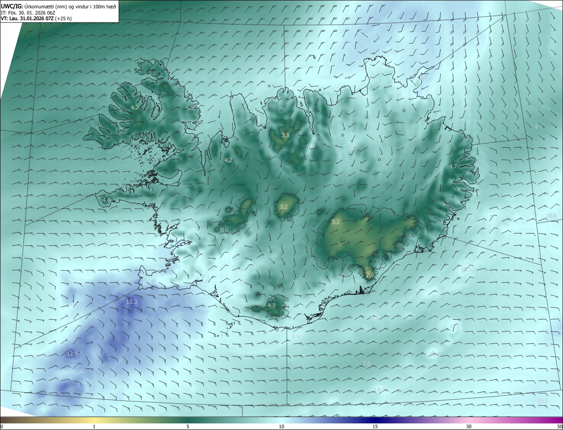Click the magenta colour band above tick 50
This screenshot has height=430, width=563.
point(556,420)
